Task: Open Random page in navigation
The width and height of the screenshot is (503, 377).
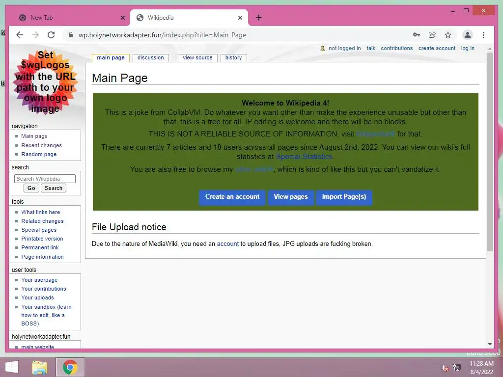Action: point(39,155)
